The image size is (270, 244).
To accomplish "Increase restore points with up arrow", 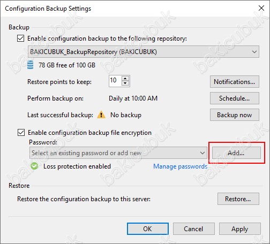I will click(x=125, y=79).
